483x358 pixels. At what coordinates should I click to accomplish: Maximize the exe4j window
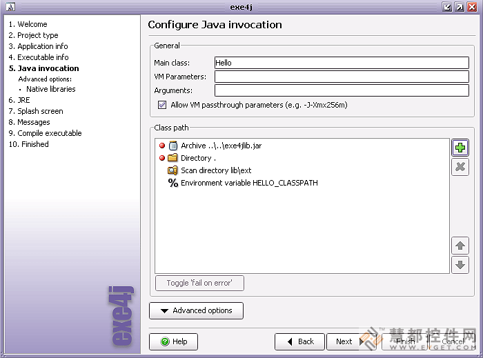[460, 7]
